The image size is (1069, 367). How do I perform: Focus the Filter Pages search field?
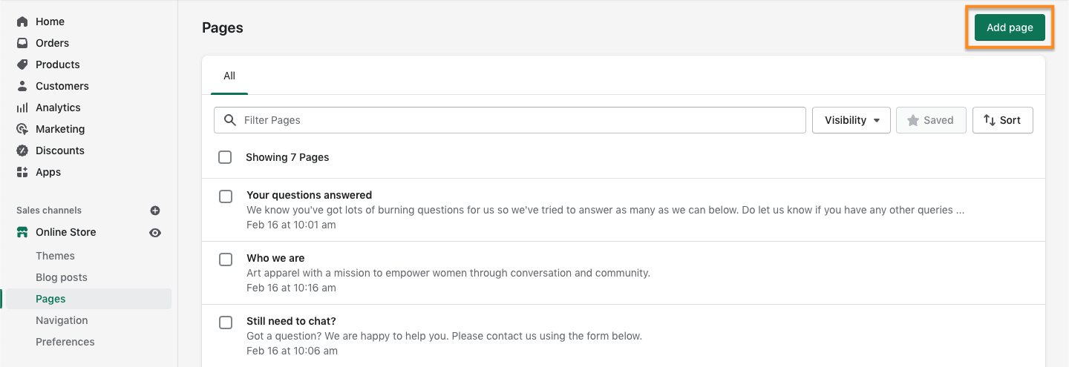pos(510,120)
